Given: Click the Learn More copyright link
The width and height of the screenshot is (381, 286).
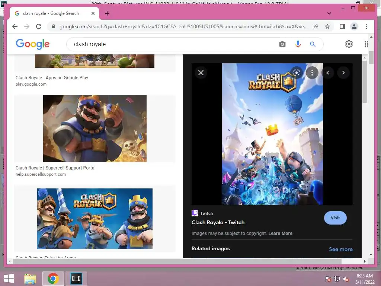Looking at the screenshot, I should tap(280, 233).
